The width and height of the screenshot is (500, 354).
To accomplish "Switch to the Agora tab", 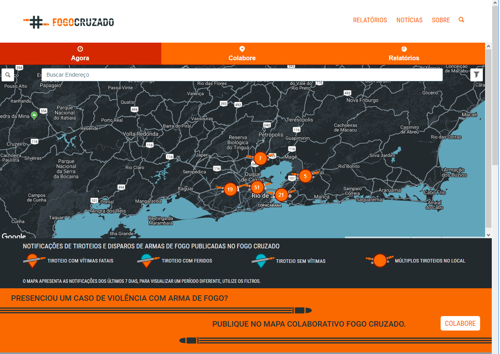I will pyautogui.click(x=80, y=54).
